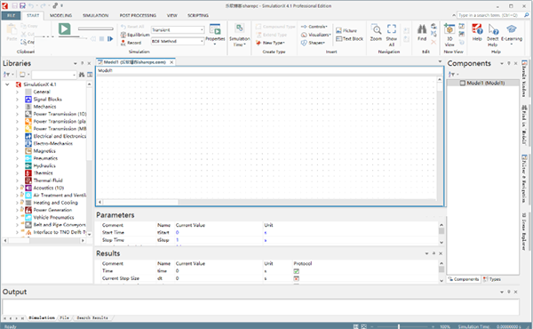This screenshot has width=533, height=329.
Task: Click the Equilibrium computation icon
Action: (x=123, y=35)
